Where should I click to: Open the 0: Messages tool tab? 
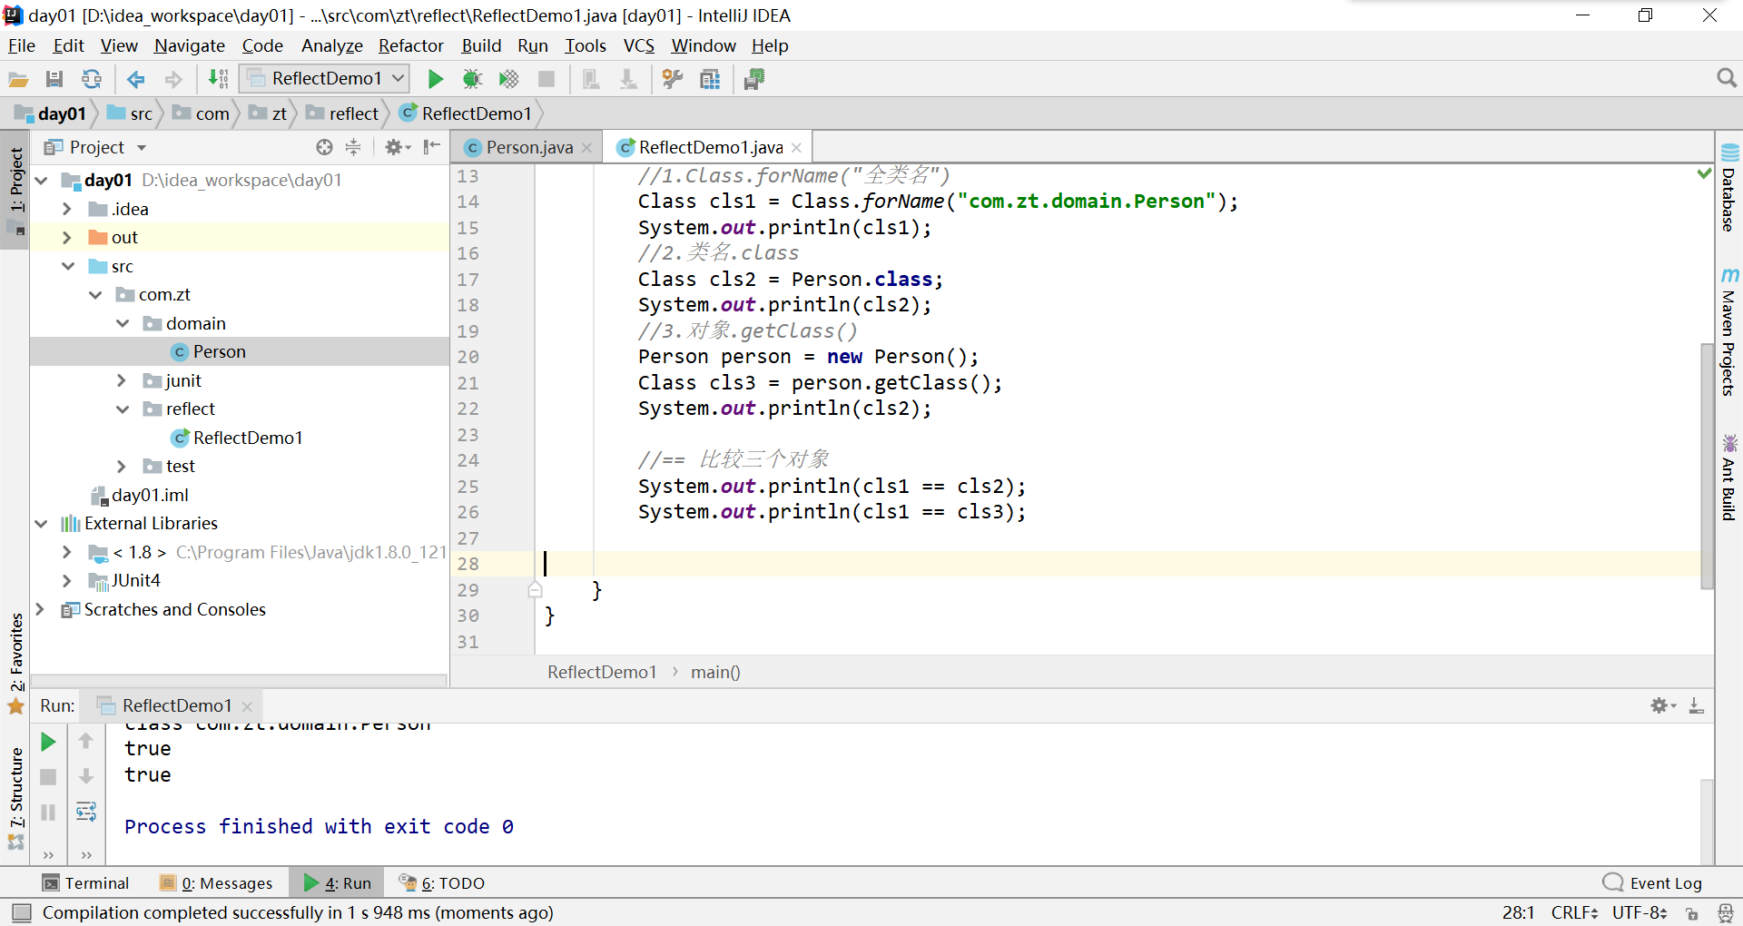click(x=216, y=883)
